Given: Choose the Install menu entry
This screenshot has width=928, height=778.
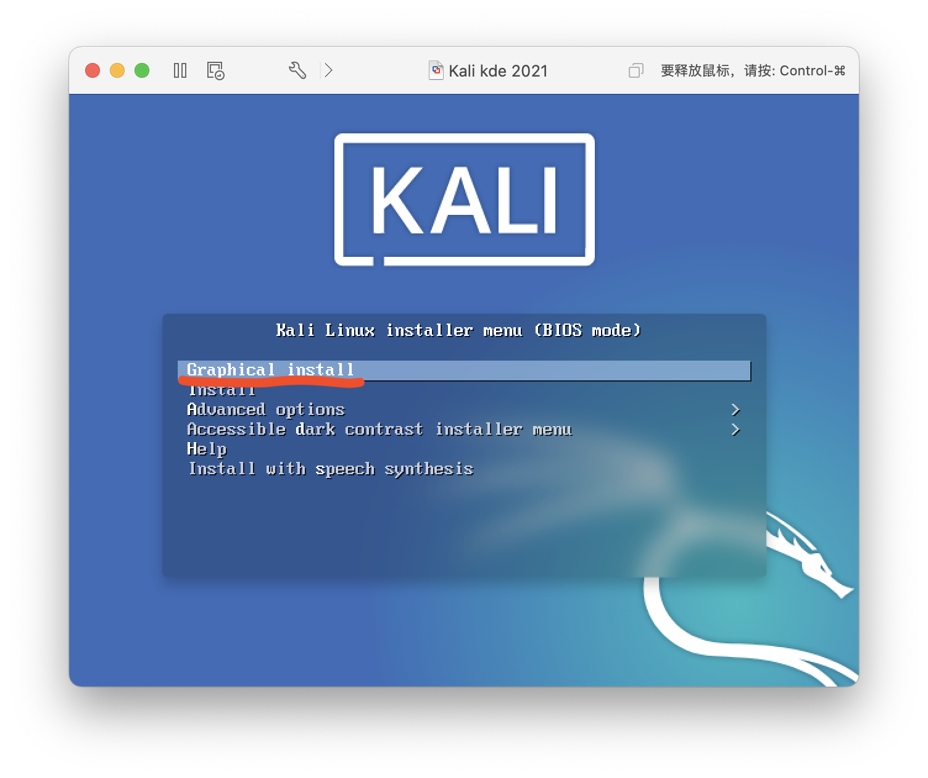Looking at the screenshot, I should tap(222, 390).
